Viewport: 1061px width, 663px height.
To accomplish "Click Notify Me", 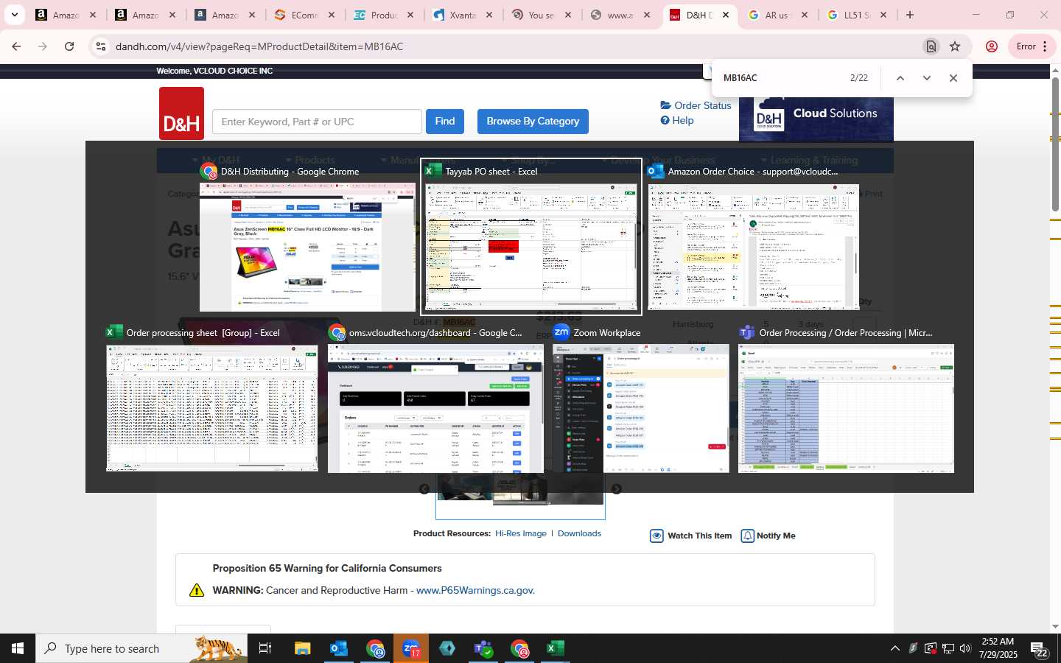I will (768, 536).
